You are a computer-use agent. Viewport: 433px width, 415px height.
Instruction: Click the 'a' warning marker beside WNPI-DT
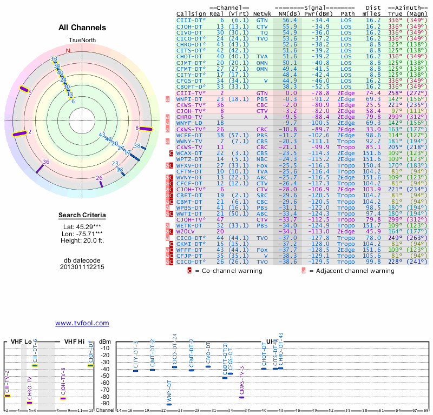[167, 99]
